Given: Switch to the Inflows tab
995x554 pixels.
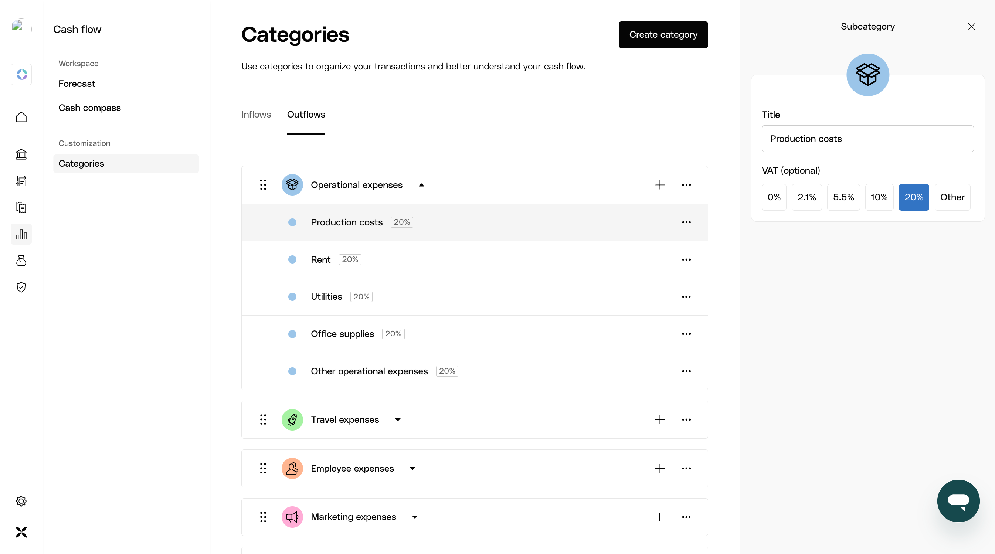Looking at the screenshot, I should tap(256, 114).
